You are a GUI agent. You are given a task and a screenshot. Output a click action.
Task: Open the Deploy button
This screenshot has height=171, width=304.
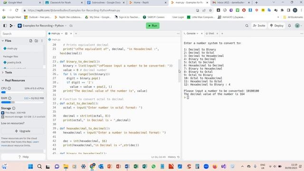tap(277, 26)
